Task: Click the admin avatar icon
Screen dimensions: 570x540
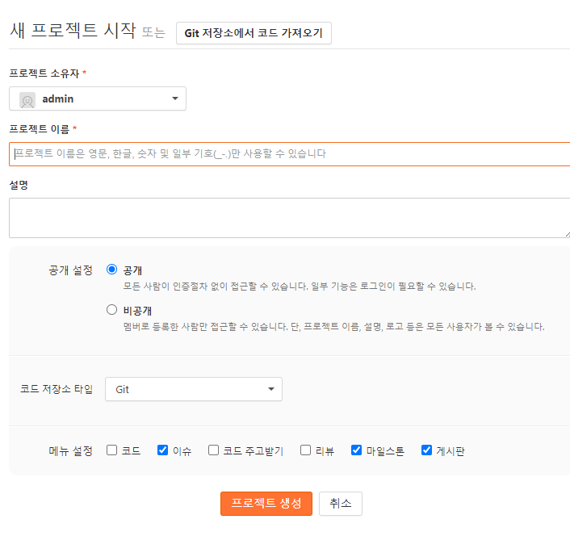Action: [x=27, y=100]
